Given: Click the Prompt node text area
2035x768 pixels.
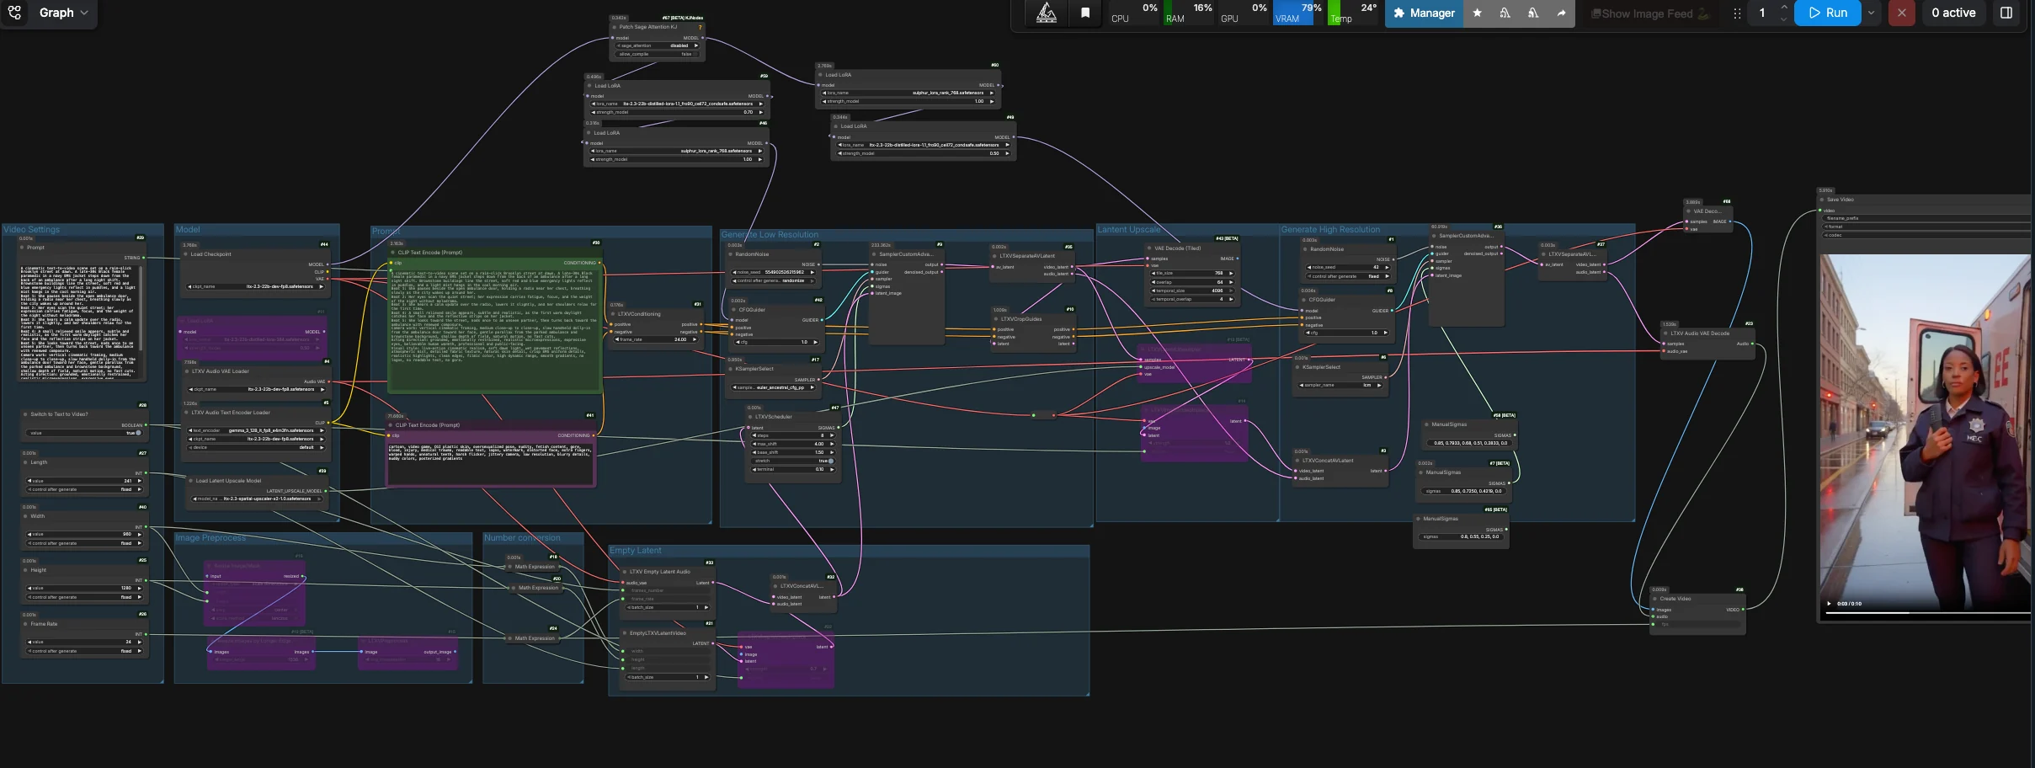Looking at the screenshot, I should 82,322.
